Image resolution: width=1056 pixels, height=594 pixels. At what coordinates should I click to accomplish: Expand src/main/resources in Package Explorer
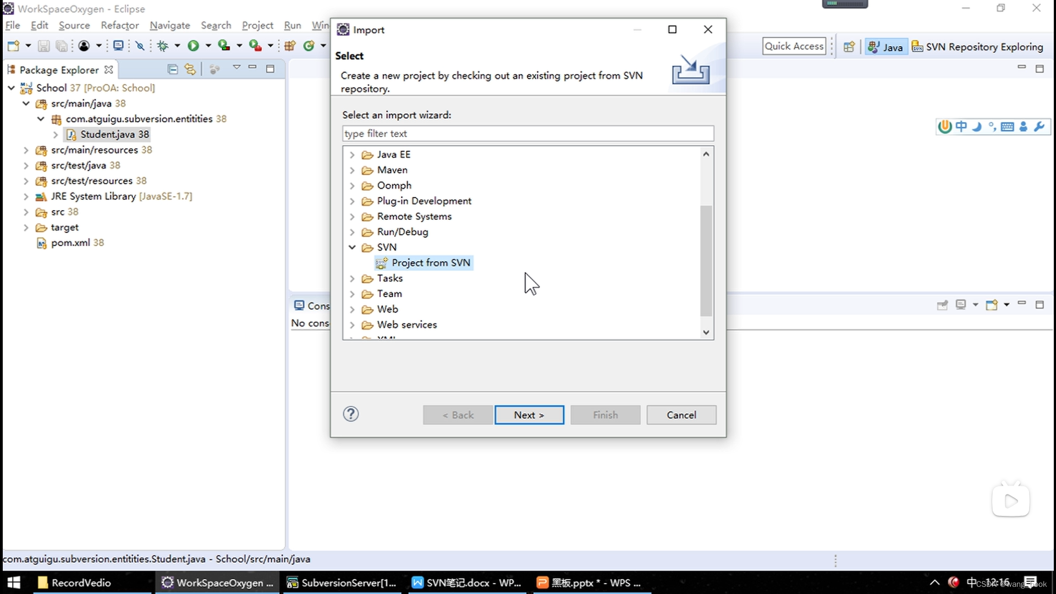click(x=26, y=150)
